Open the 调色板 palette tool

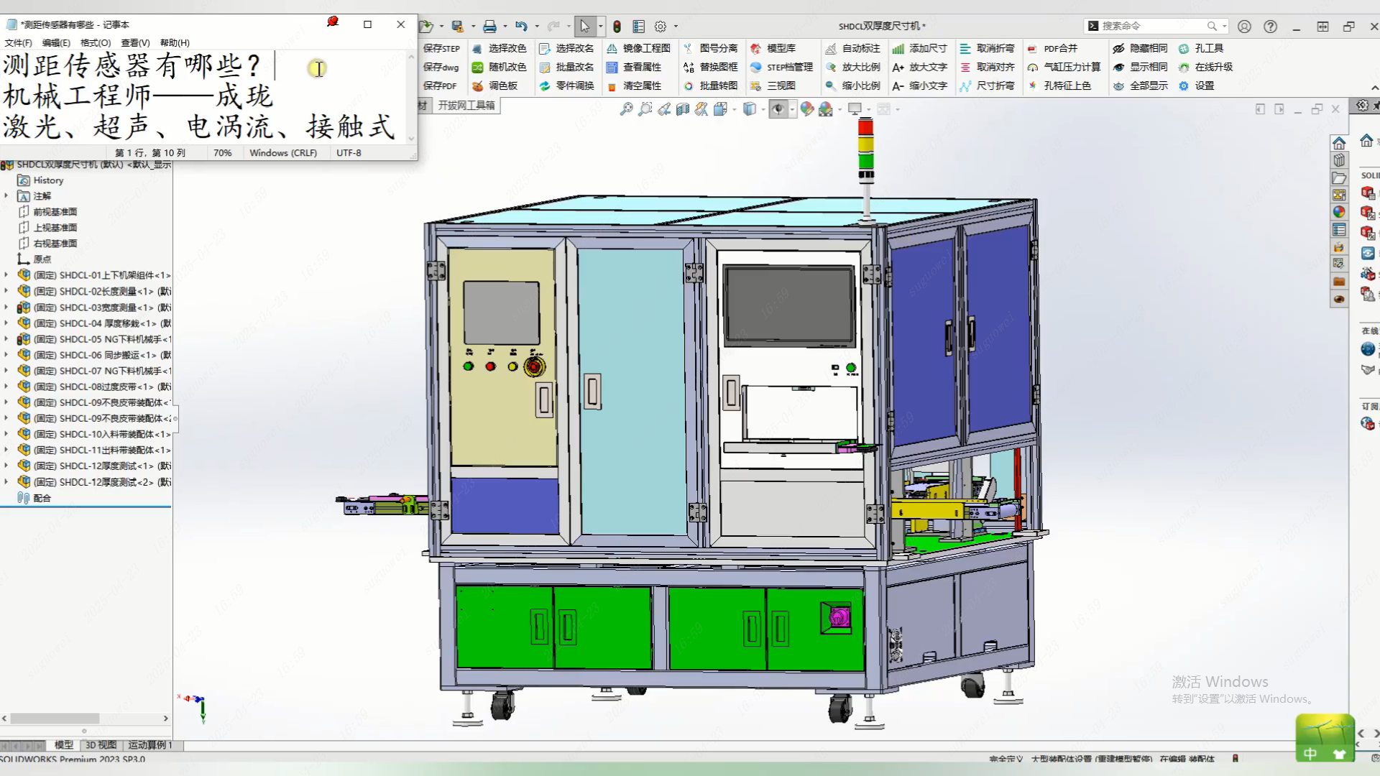(495, 86)
